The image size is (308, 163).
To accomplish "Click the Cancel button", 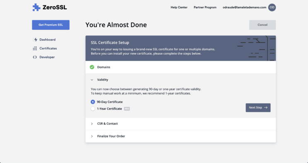I will point(262,25).
